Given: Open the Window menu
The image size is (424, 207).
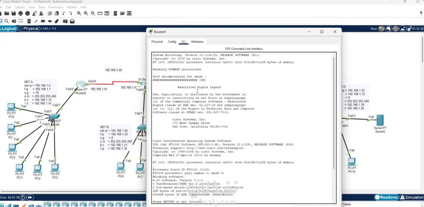Looking at the screenshot, I should pos(72,7).
